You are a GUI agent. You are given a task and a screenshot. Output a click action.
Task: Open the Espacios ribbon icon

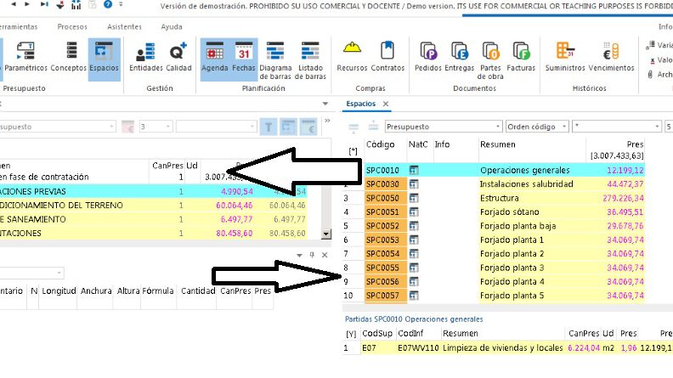[x=104, y=58]
